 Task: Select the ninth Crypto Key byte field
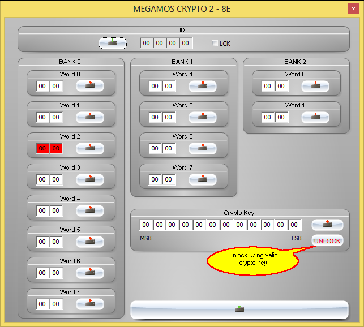coord(254,225)
